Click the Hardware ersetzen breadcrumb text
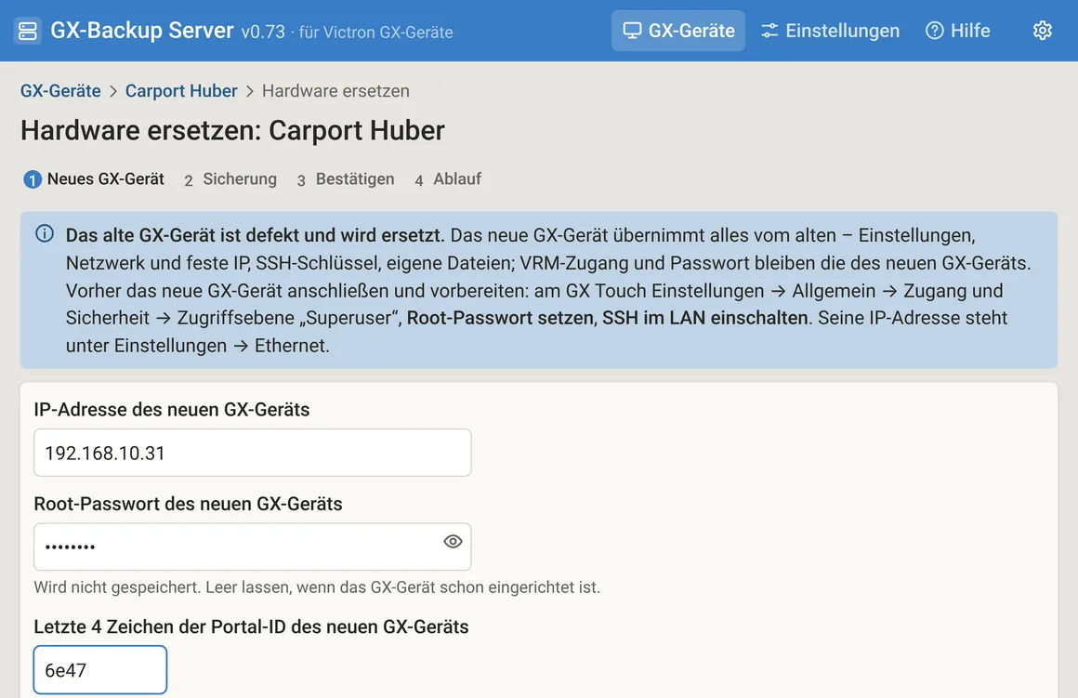 (335, 91)
